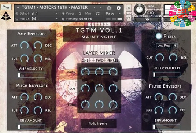
Task: Click layer TWO Gain knob
Action: pos(99,72)
